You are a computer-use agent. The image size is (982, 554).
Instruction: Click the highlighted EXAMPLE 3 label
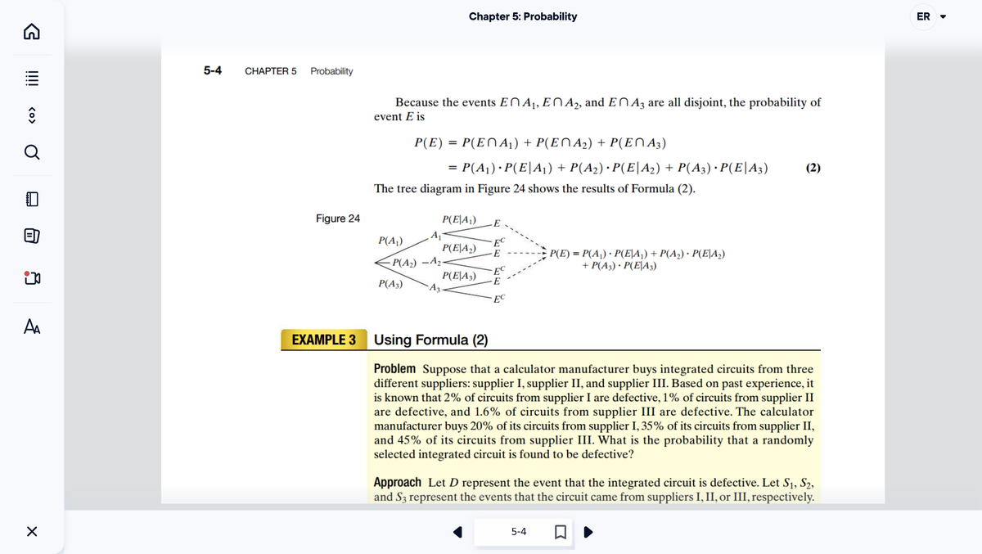coord(323,339)
